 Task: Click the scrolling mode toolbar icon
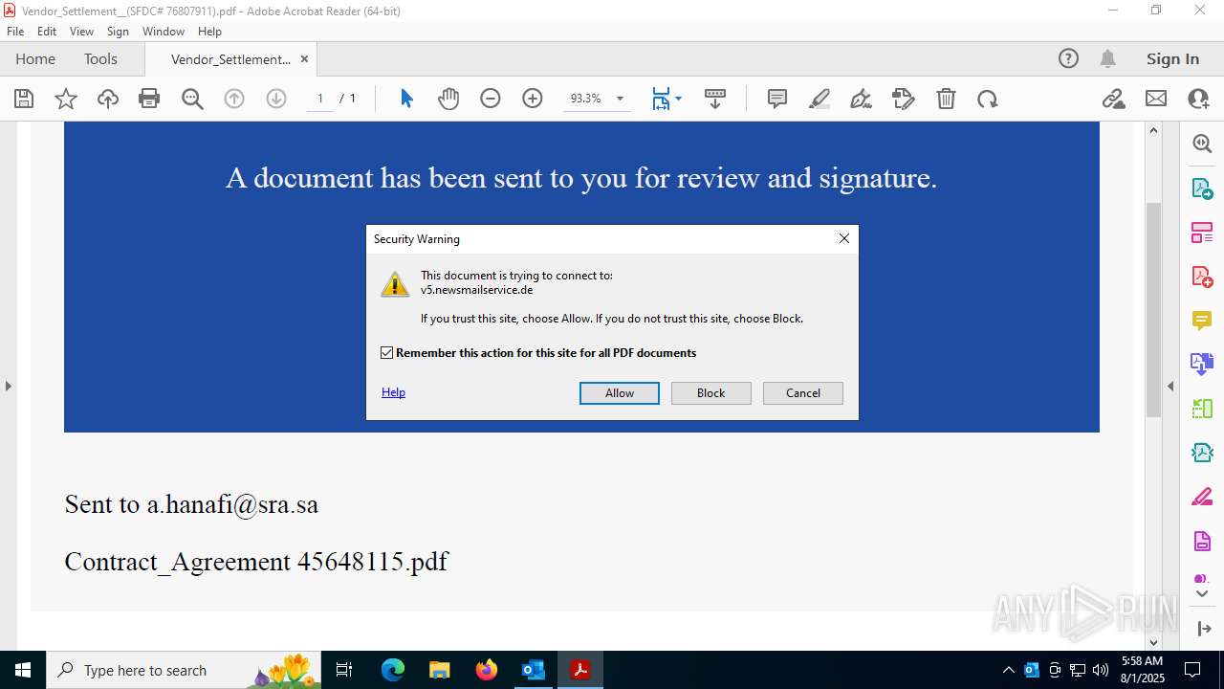[x=715, y=99]
